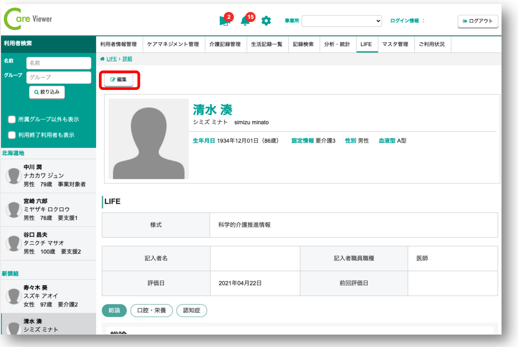518x347 pixels.
Task: Switch to the 認知症 section
Action: pyautogui.click(x=191, y=310)
